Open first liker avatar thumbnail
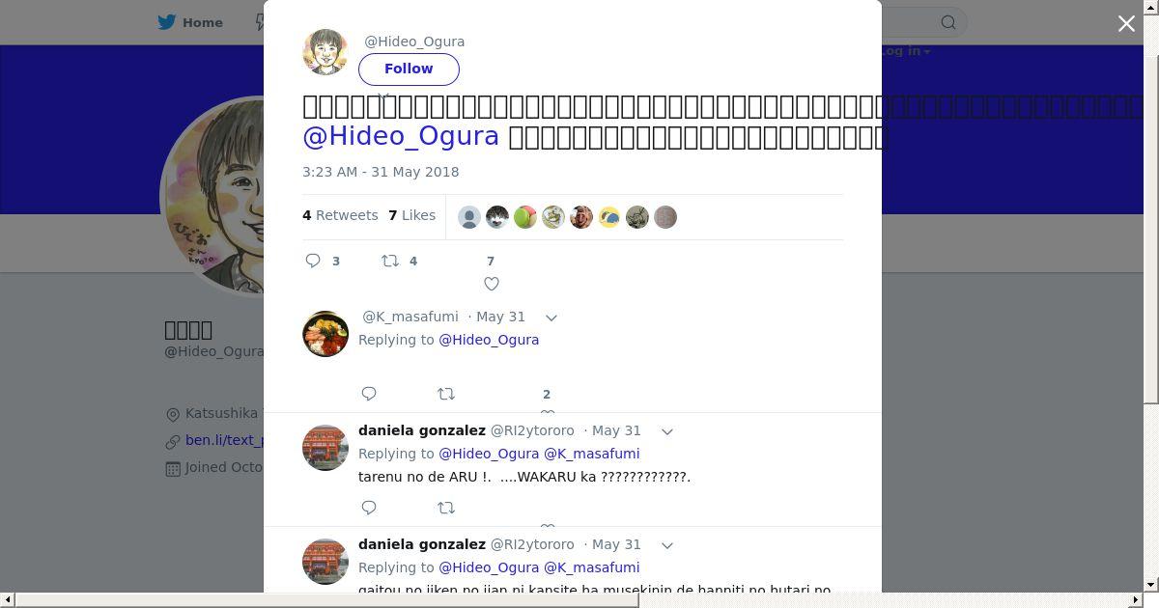This screenshot has height=608, width=1159. tap(469, 217)
